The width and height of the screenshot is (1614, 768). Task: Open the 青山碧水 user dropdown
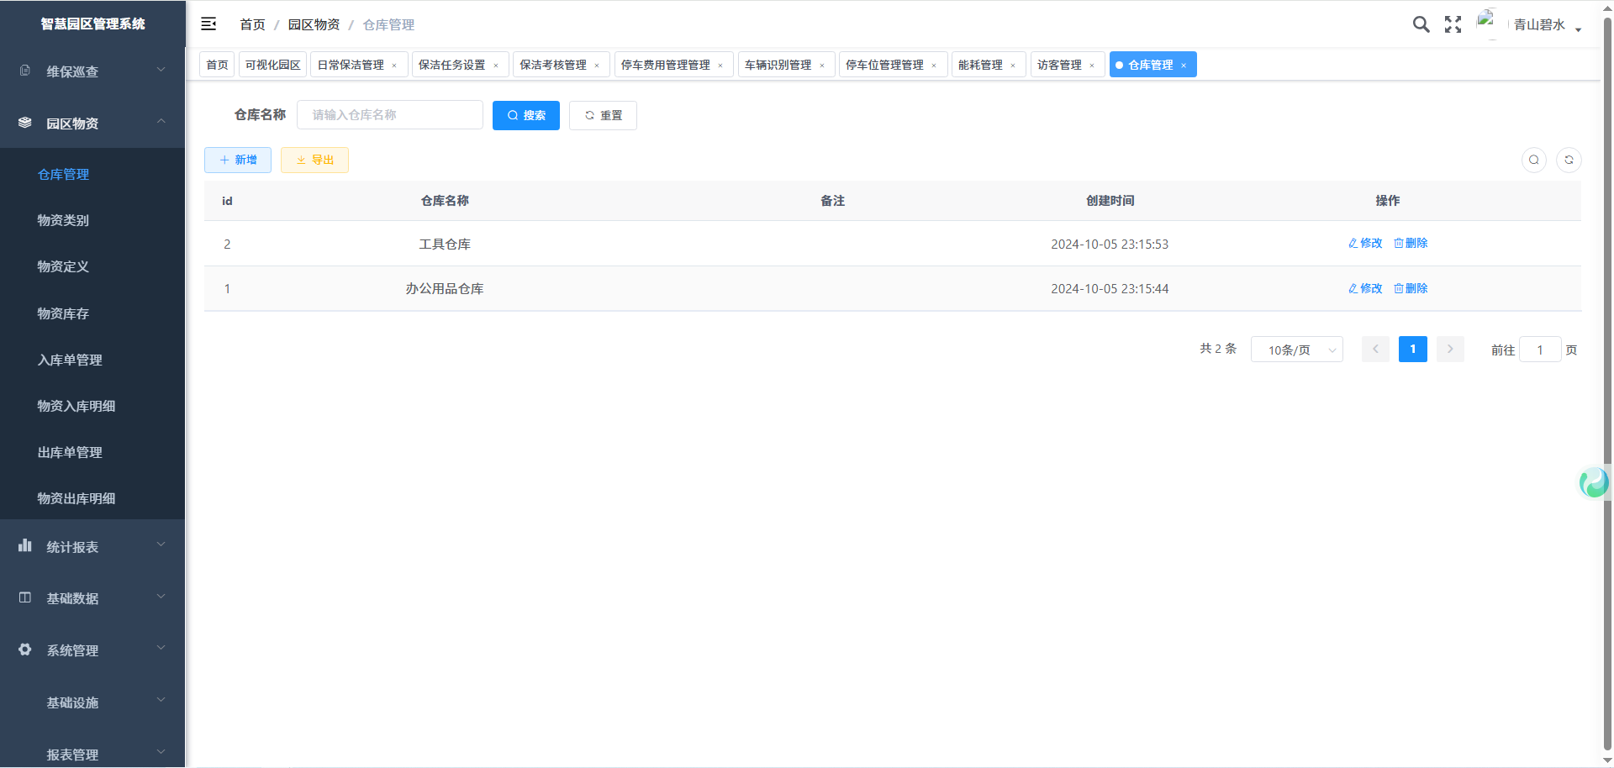(1547, 25)
